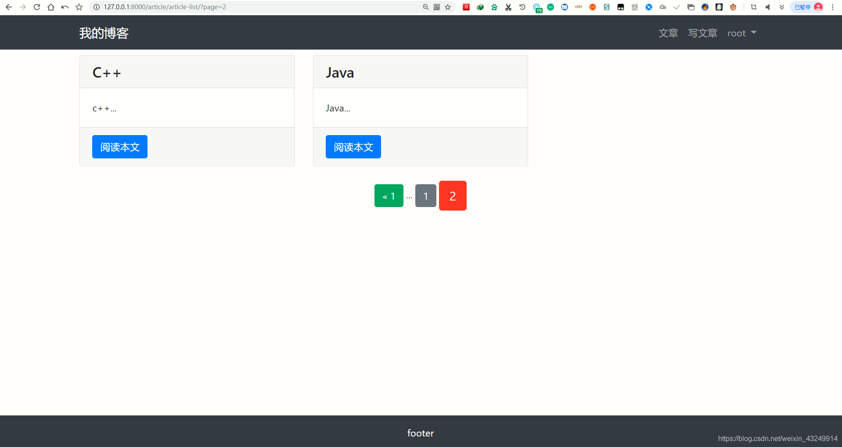Open the Tampermonkey extension
The image size is (842, 447).
[x=621, y=7]
